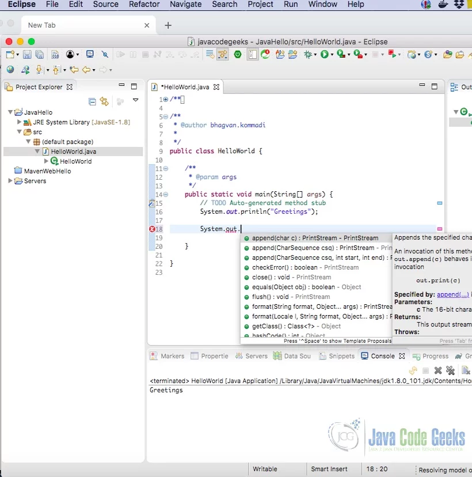Click the Debug bug icon

(x=308, y=55)
